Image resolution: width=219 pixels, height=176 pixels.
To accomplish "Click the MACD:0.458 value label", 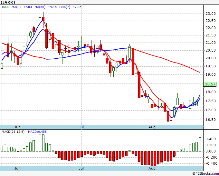I will point(37,132).
